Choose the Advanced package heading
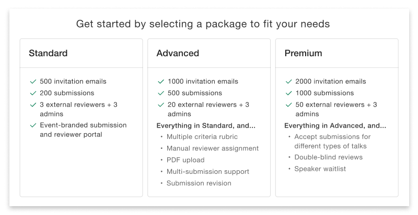This screenshot has height=215, width=418. (178, 53)
